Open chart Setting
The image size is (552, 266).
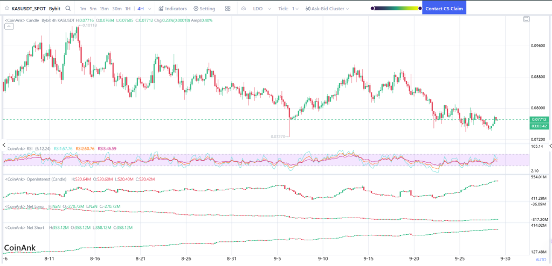pos(204,9)
